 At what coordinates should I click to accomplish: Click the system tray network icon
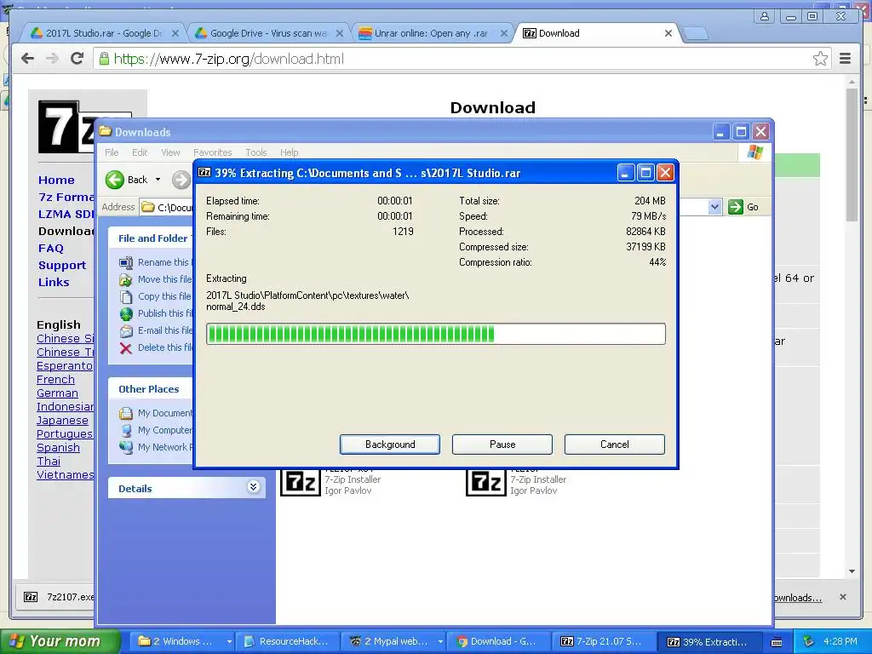pyautogui.click(x=808, y=641)
